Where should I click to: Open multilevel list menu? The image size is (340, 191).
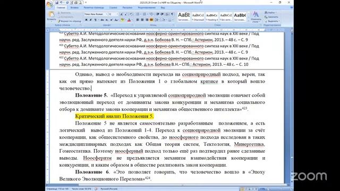[151, 14]
